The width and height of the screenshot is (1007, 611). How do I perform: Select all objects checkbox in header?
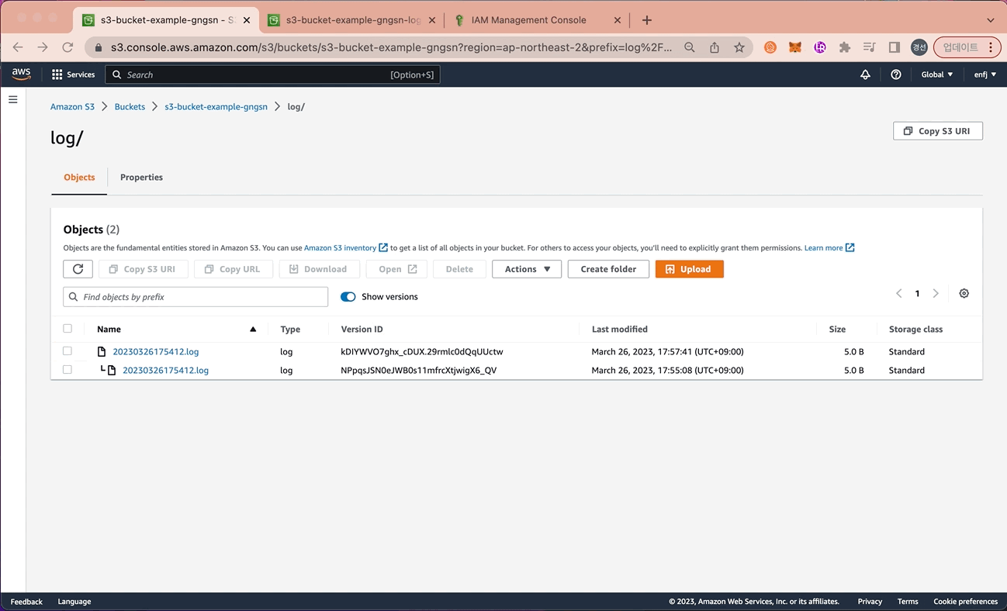pos(67,329)
